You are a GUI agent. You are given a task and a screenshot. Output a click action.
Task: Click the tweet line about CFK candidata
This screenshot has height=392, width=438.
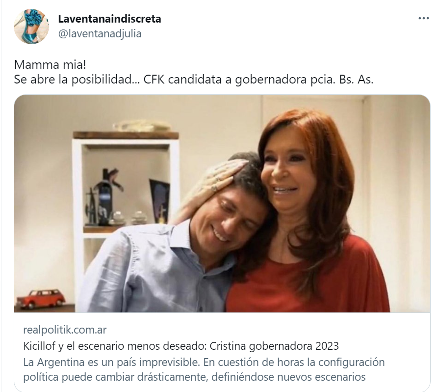pyautogui.click(x=194, y=80)
